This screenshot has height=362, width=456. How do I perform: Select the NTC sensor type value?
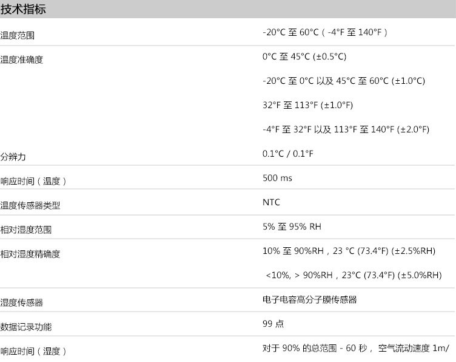click(x=272, y=202)
